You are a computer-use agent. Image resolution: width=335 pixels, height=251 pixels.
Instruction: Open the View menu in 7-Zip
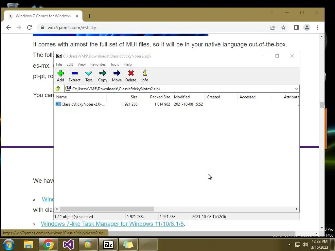(x=81, y=64)
